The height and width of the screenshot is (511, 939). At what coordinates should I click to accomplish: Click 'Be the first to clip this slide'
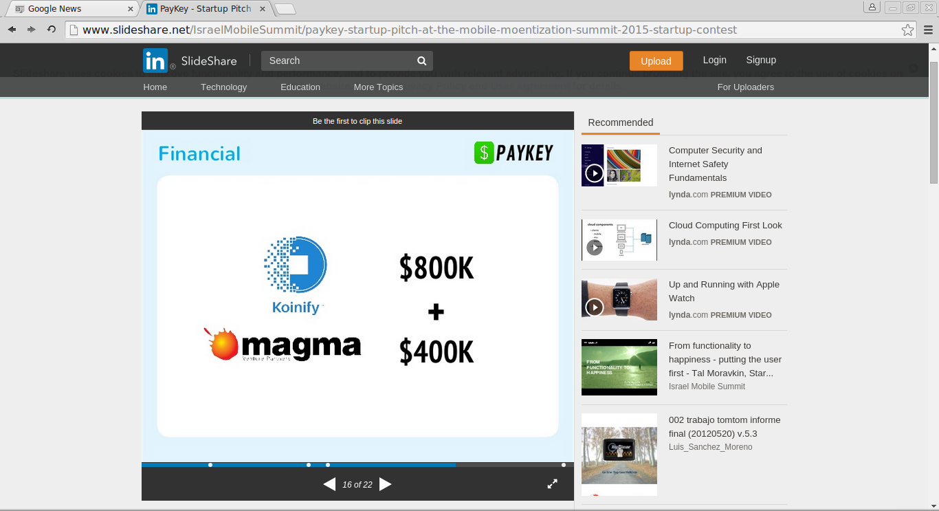tap(357, 121)
